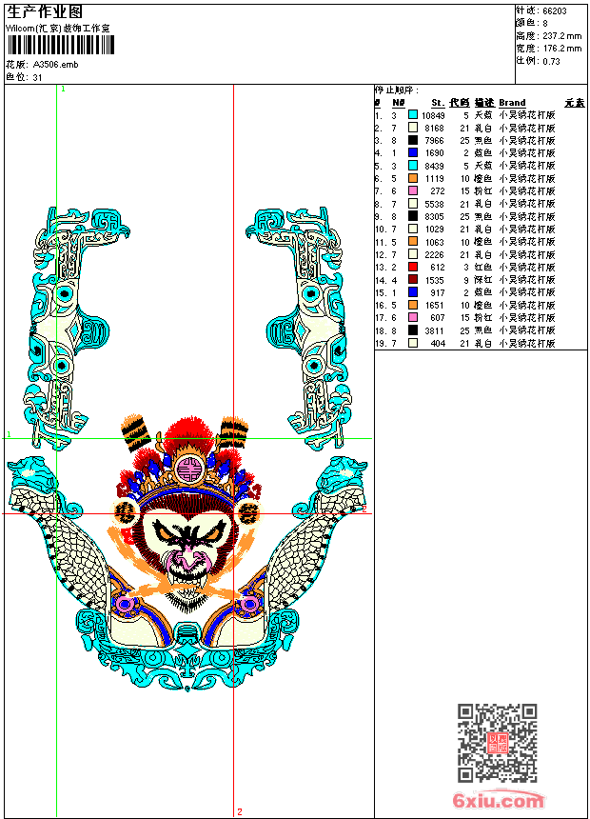Image resolution: width=590 pixels, height=819 pixels.
Task: Choose the blue swatch beside 1690 stitches
Action: point(413,152)
